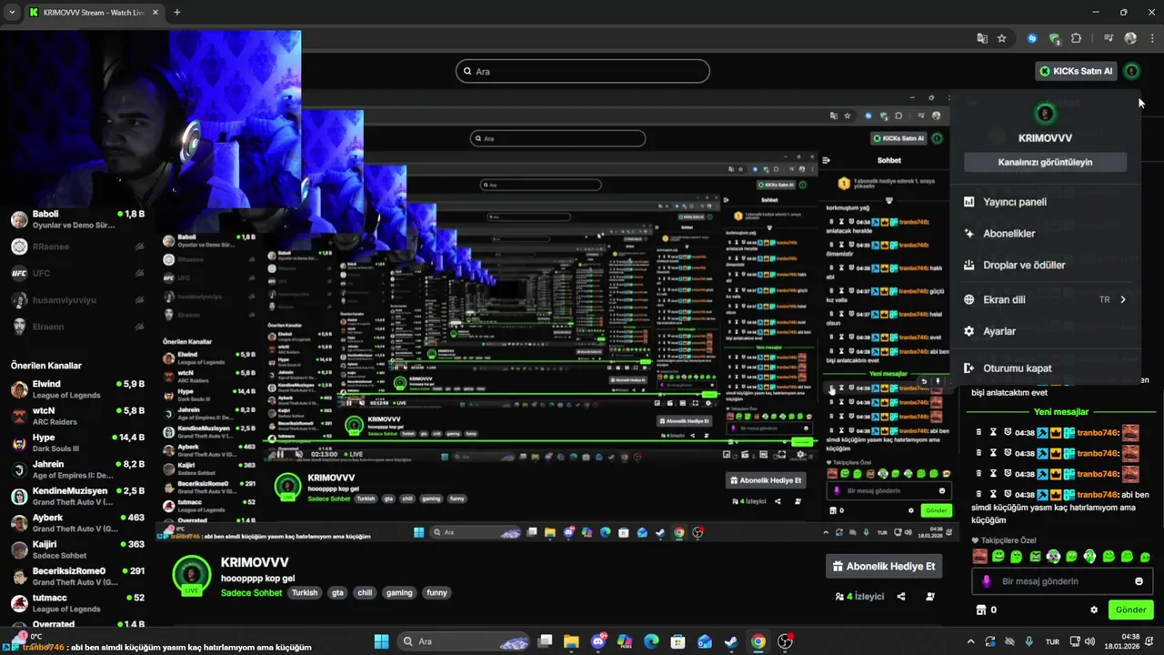Open Steam from the taskbar

click(x=731, y=641)
